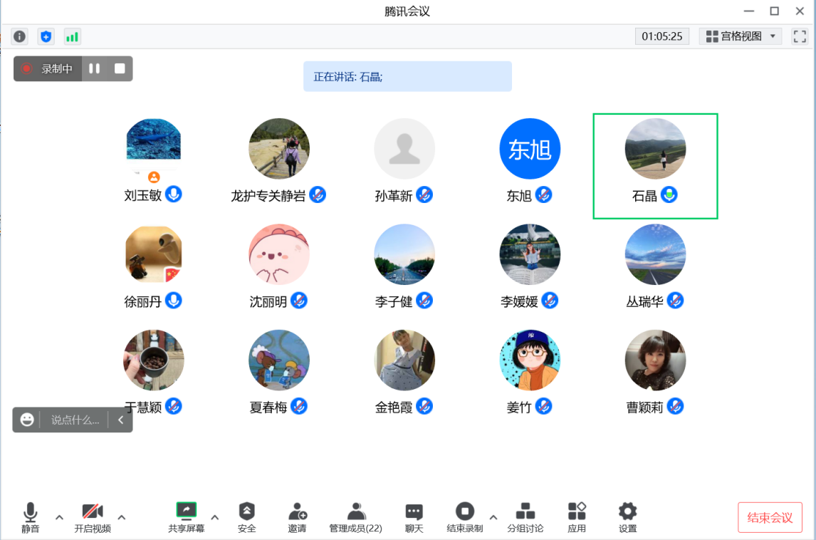Open the 安全 security options
The image size is (816, 540).
pyautogui.click(x=246, y=517)
